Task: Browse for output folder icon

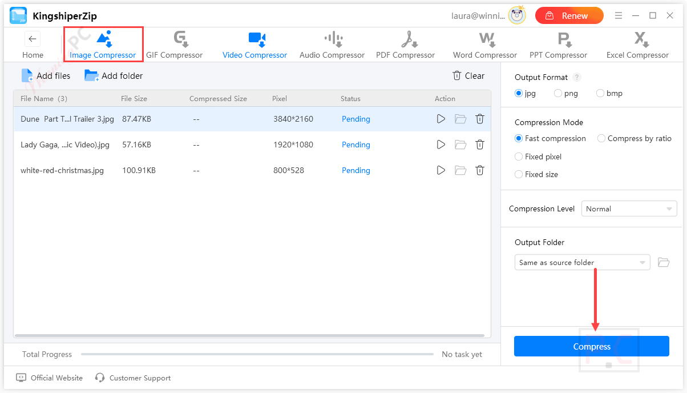Action: 663,262
